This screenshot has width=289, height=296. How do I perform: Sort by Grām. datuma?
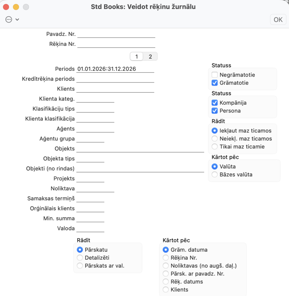point(166,250)
